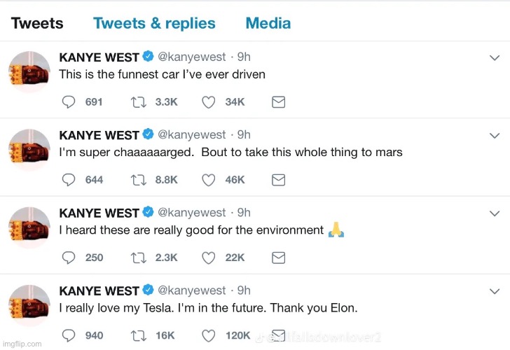Like the 'take this whole thing to mars' tweet

point(207,180)
